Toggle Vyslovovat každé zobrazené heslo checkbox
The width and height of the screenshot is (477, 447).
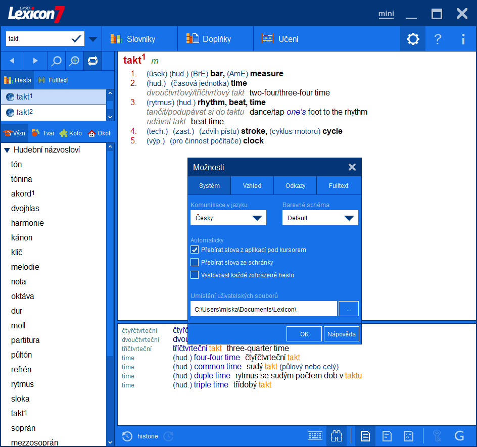195,275
